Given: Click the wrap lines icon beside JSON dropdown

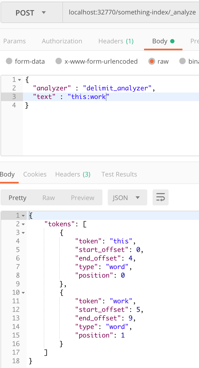Looking at the screenshot, I should pyautogui.click(x=160, y=197).
